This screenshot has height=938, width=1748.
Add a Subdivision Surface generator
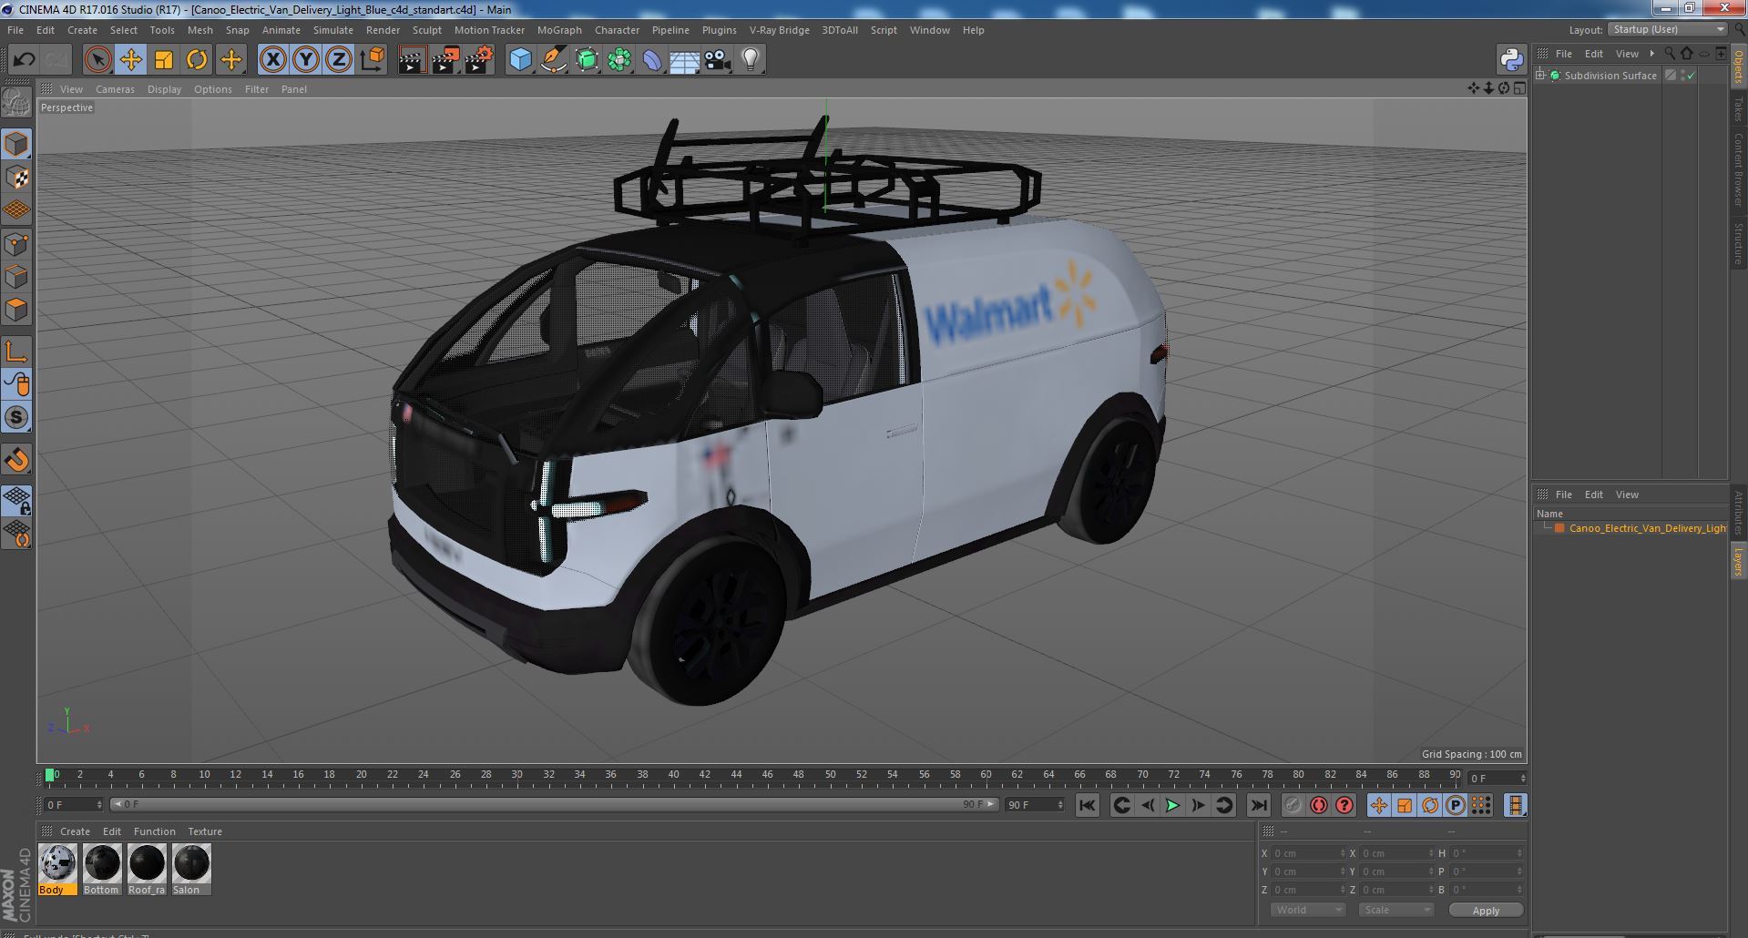click(588, 60)
